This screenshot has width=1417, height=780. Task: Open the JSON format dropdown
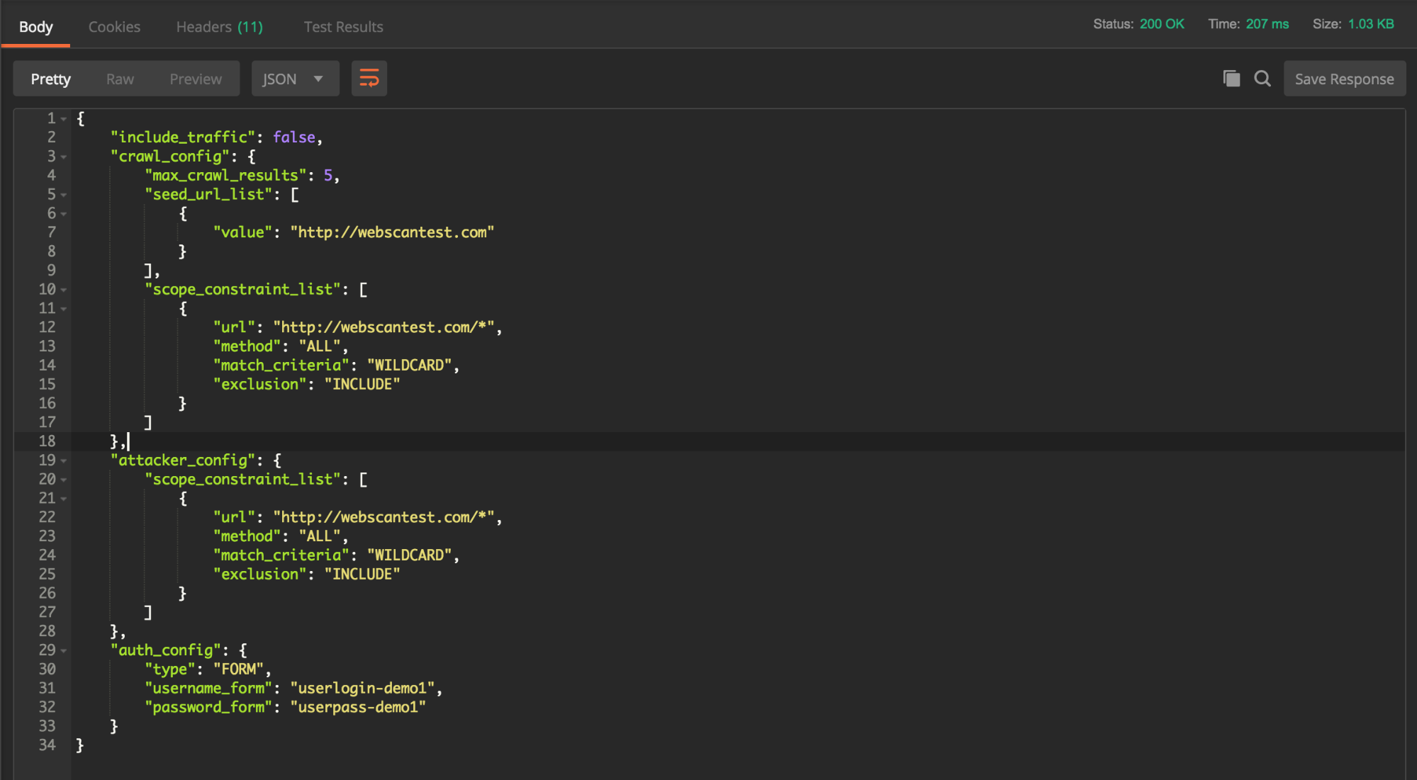(294, 79)
